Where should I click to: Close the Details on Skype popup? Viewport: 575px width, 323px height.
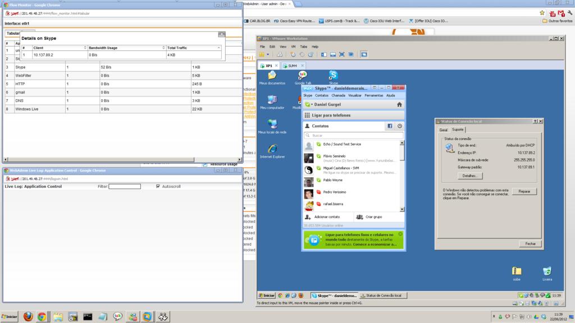pyautogui.click(x=221, y=34)
